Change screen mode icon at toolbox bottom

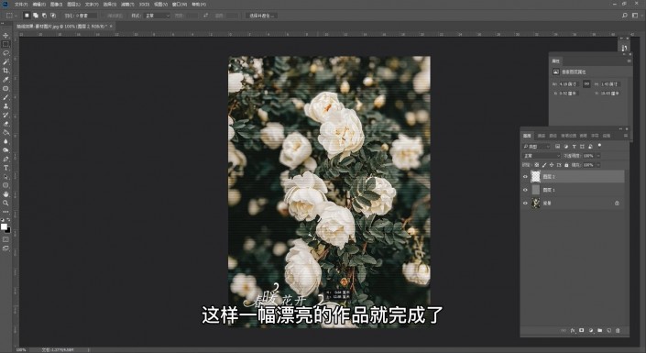coord(5,248)
